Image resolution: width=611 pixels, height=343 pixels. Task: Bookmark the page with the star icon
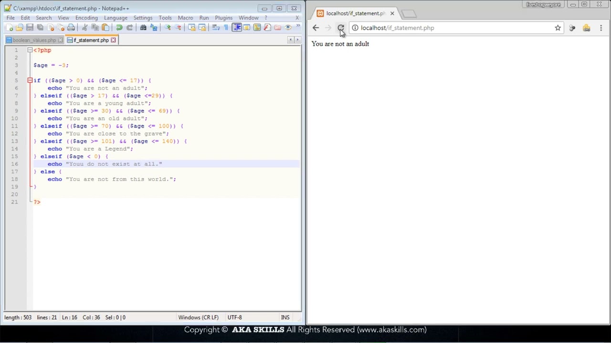tap(558, 28)
